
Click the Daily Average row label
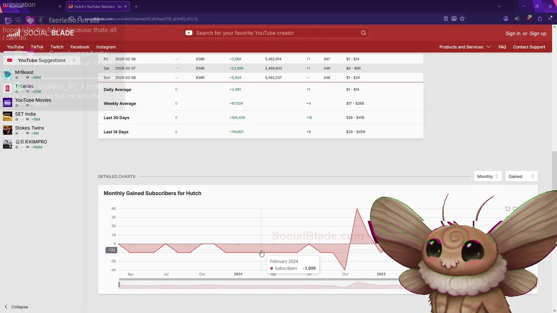[117, 90]
